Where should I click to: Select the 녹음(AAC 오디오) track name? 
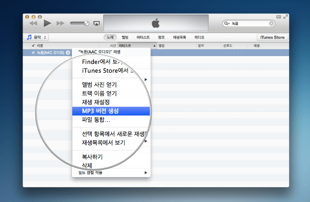[x=51, y=52]
